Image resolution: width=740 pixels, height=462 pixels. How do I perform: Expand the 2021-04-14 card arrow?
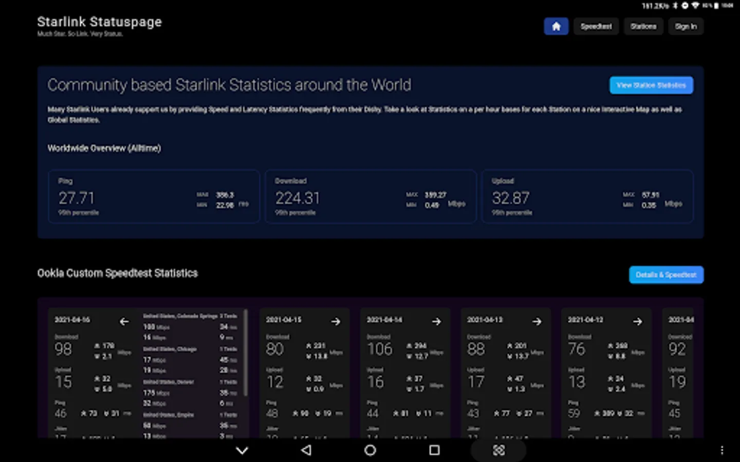[x=436, y=321]
